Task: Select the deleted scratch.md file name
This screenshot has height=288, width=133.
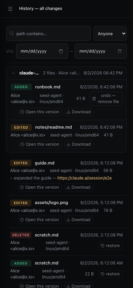Action: [x=47, y=235]
